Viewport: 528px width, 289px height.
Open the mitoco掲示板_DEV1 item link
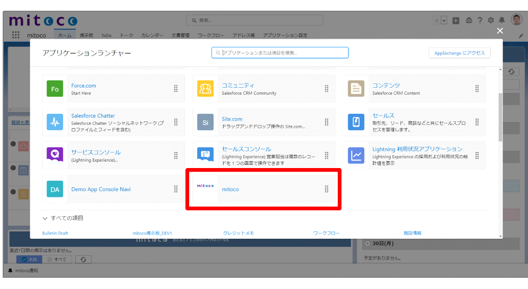(152, 233)
